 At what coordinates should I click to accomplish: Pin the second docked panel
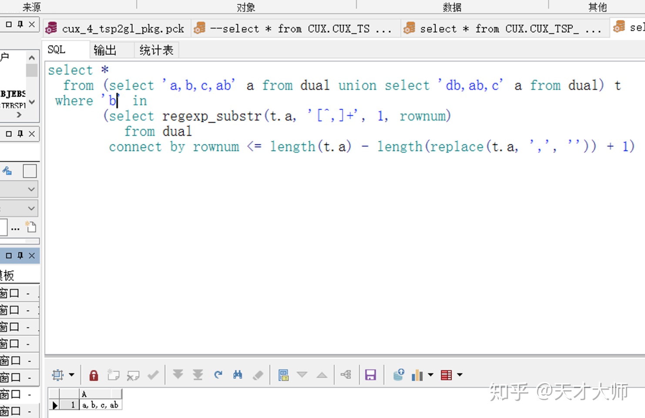coord(20,134)
